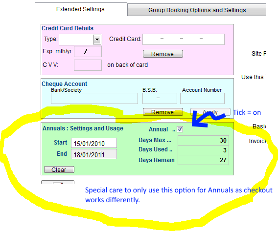The width and height of the screenshot is (278, 231).
Task: Toggle the Annual checkbox
Action: (x=180, y=129)
